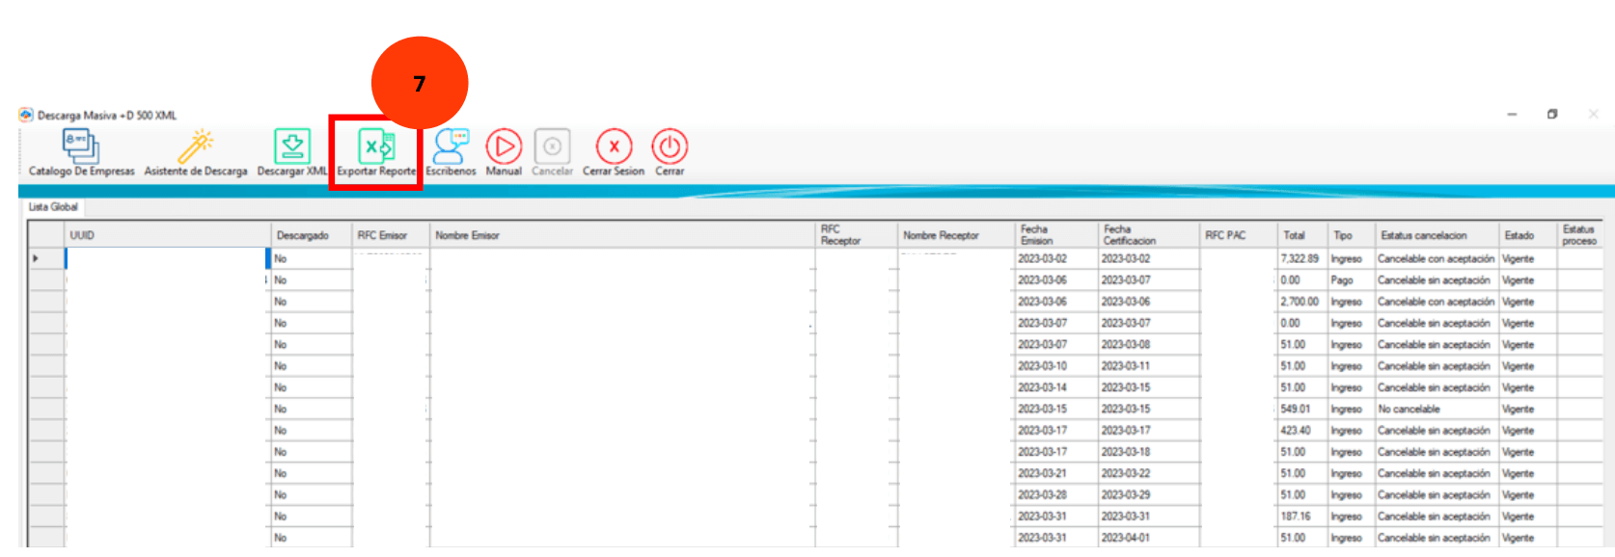
Task: Click certification date 2023-03-18
Action: point(1149,452)
